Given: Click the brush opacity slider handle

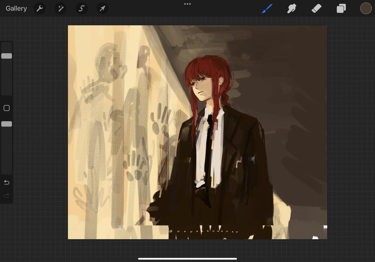Looking at the screenshot, I should click(x=7, y=124).
